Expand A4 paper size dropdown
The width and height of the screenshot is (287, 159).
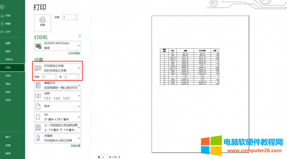pyautogui.click(x=58, y=117)
